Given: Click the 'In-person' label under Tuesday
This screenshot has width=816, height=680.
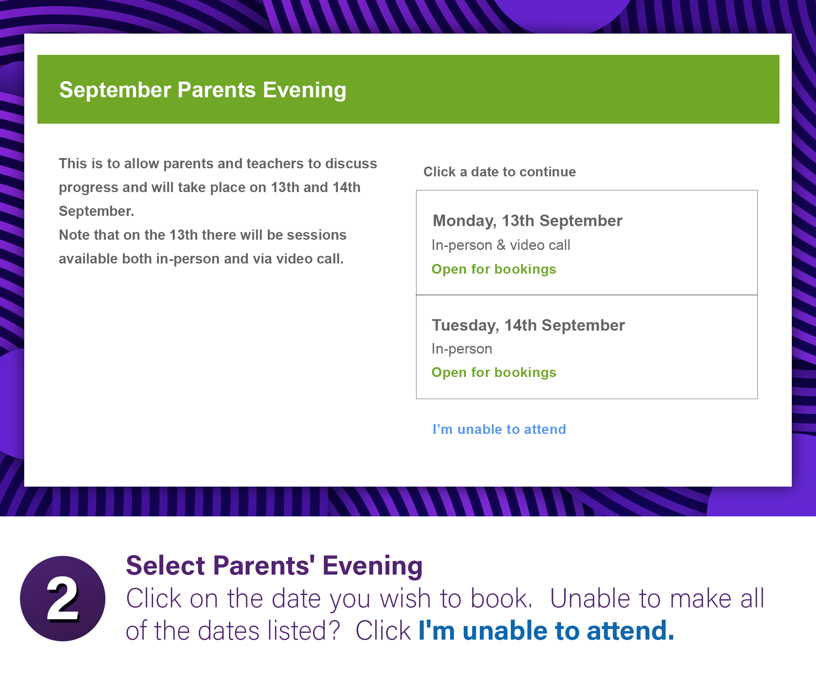Looking at the screenshot, I should [462, 349].
